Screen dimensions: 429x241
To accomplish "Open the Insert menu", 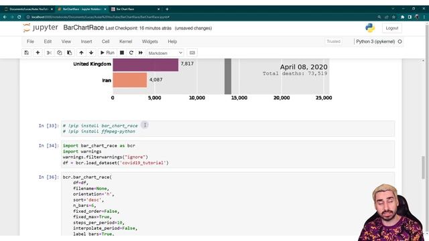I will tap(86, 42).
